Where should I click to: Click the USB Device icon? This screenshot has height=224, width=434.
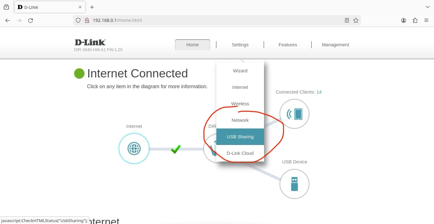tap(295, 184)
